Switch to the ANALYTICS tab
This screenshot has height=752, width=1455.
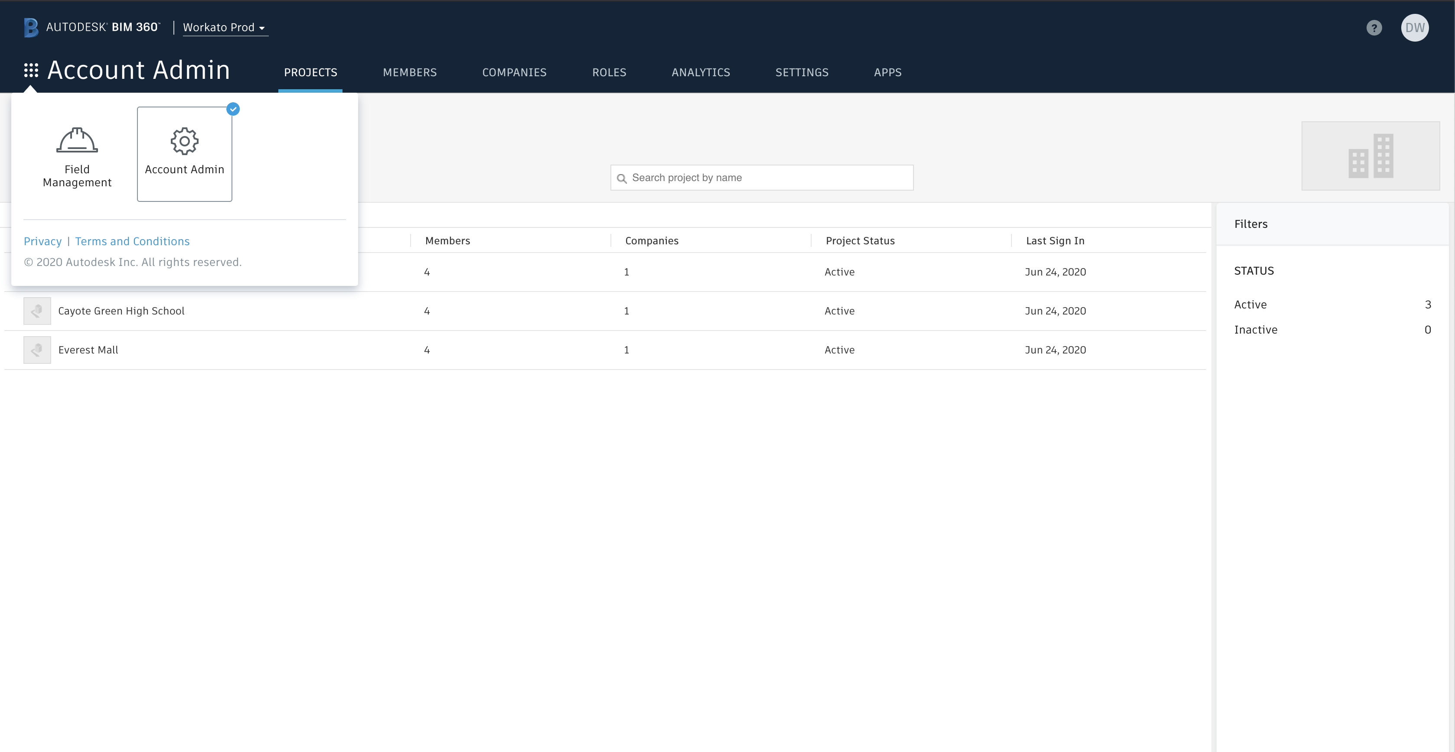[700, 72]
